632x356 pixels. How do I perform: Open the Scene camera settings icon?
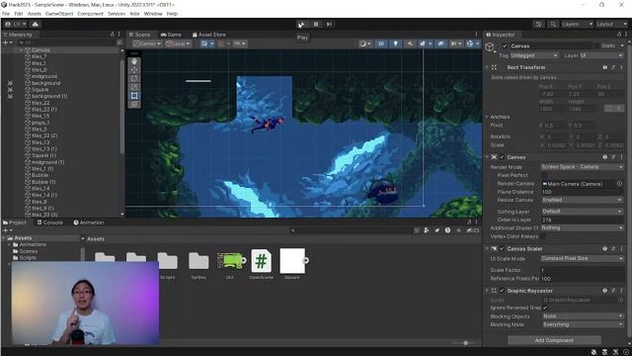coord(456,44)
